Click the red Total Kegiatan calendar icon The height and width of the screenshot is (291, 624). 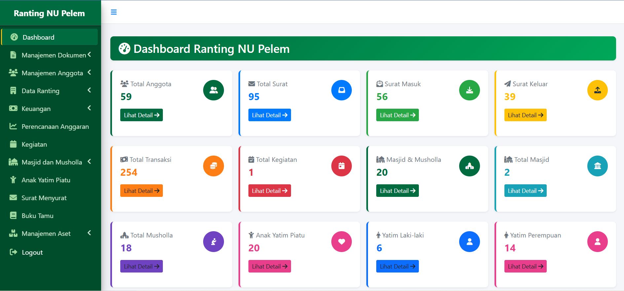point(341,166)
